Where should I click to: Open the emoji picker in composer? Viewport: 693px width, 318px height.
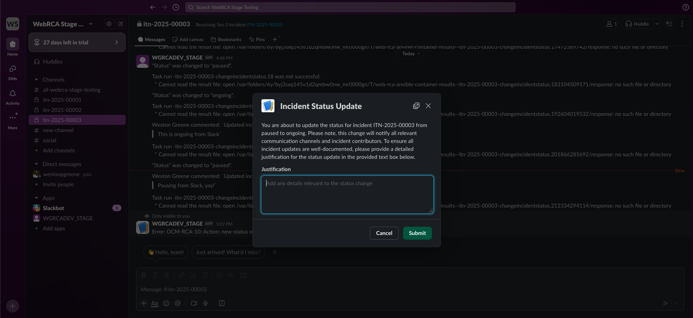pyautogui.click(x=166, y=303)
